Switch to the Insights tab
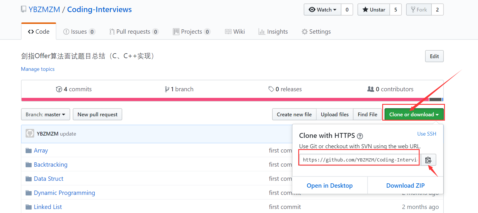478x213 pixels. pos(273,32)
